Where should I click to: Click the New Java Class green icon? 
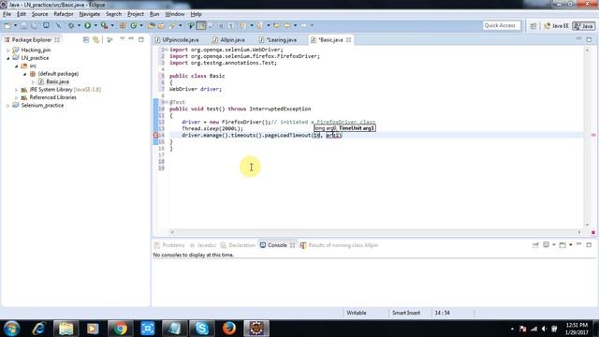(133, 25)
